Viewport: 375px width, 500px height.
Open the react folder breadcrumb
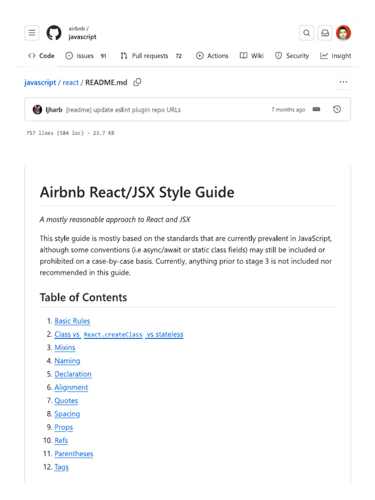click(x=70, y=83)
